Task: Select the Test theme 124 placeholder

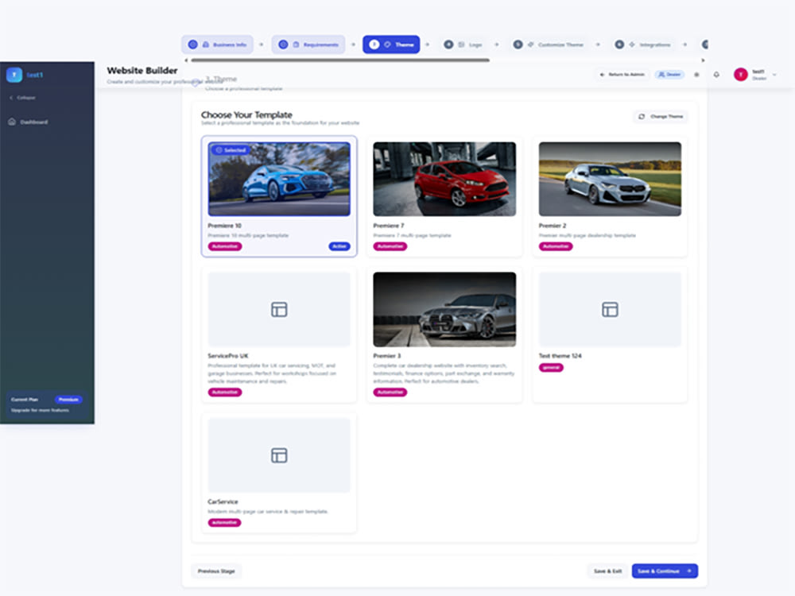Action: click(610, 310)
